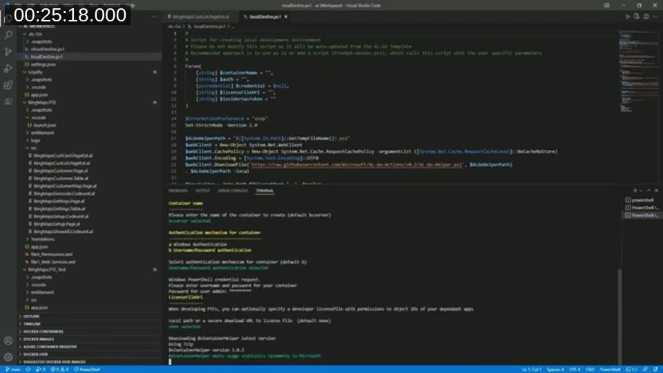This screenshot has width=663, height=373.
Task: Open editor more actions ellipsis
Action: (x=655, y=17)
